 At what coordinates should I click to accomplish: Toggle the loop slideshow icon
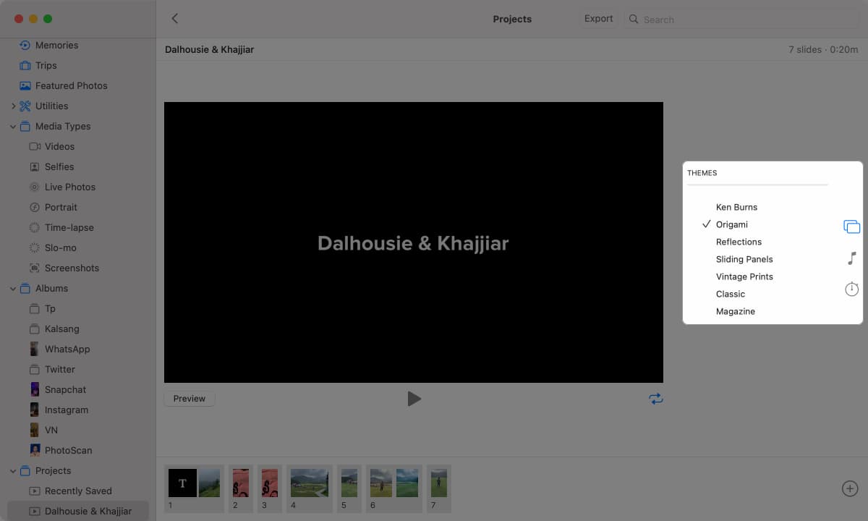(x=655, y=399)
